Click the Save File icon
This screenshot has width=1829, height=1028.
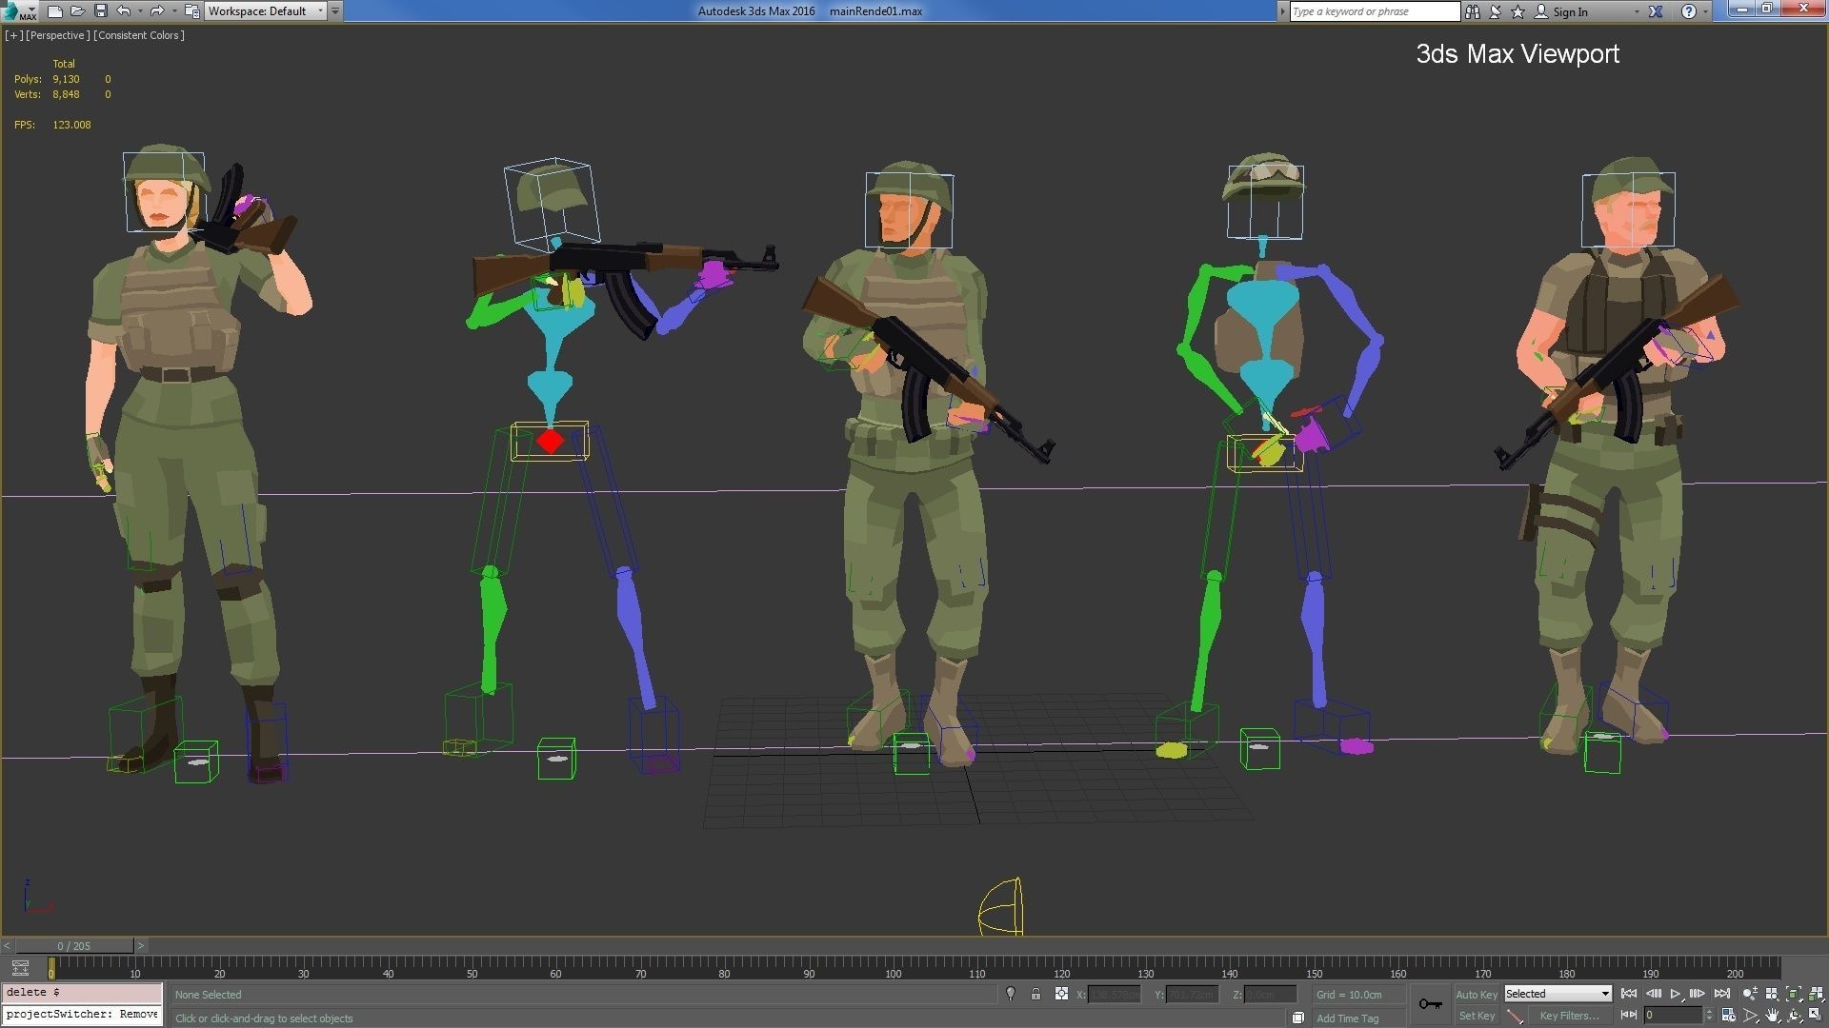pos(100,11)
